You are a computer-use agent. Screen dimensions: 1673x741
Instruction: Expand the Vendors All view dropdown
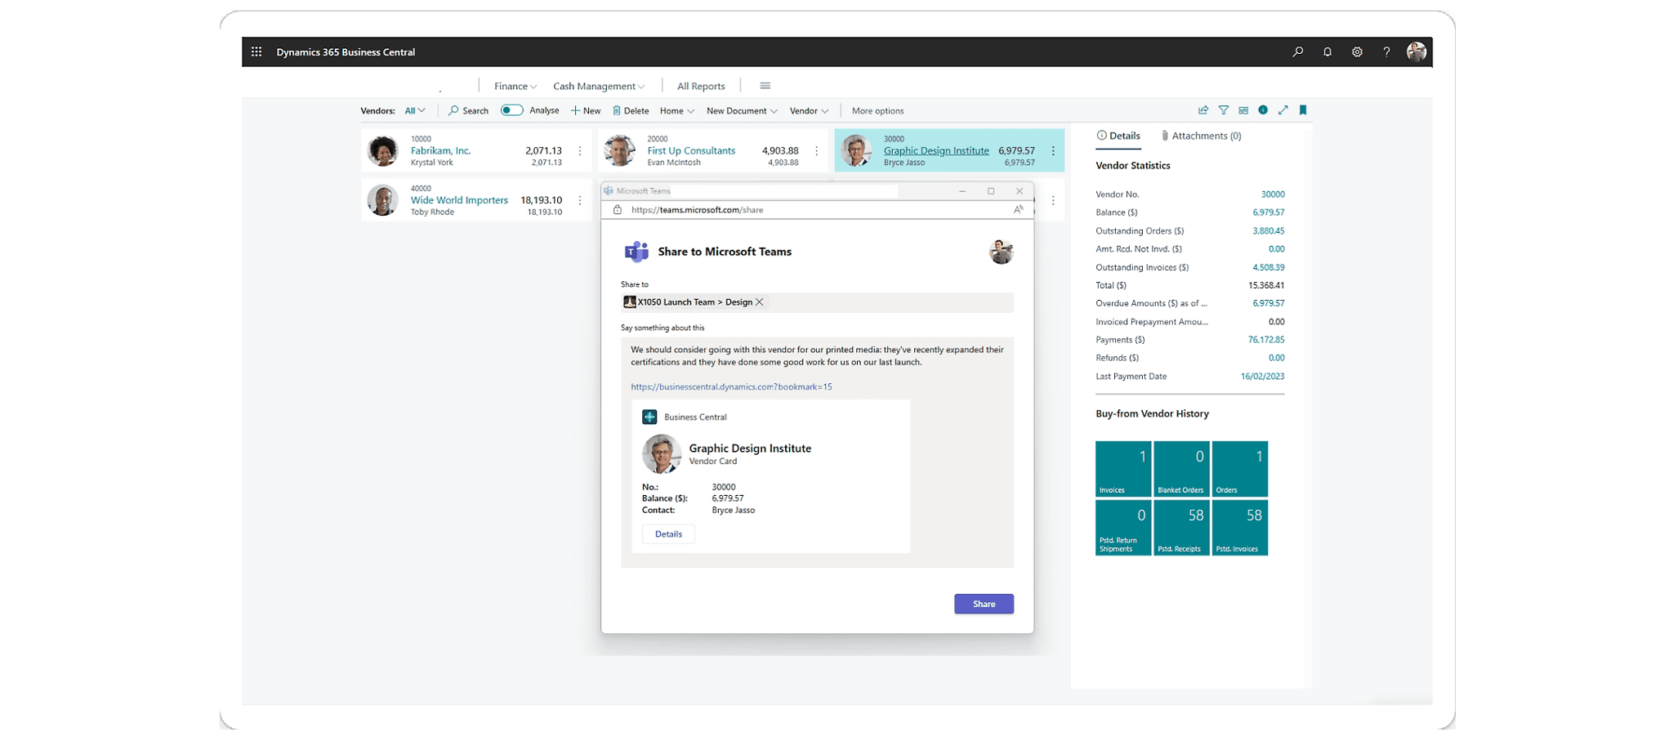[415, 111]
